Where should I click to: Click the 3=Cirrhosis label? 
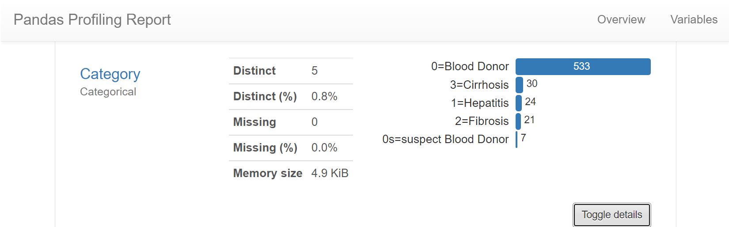click(479, 85)
